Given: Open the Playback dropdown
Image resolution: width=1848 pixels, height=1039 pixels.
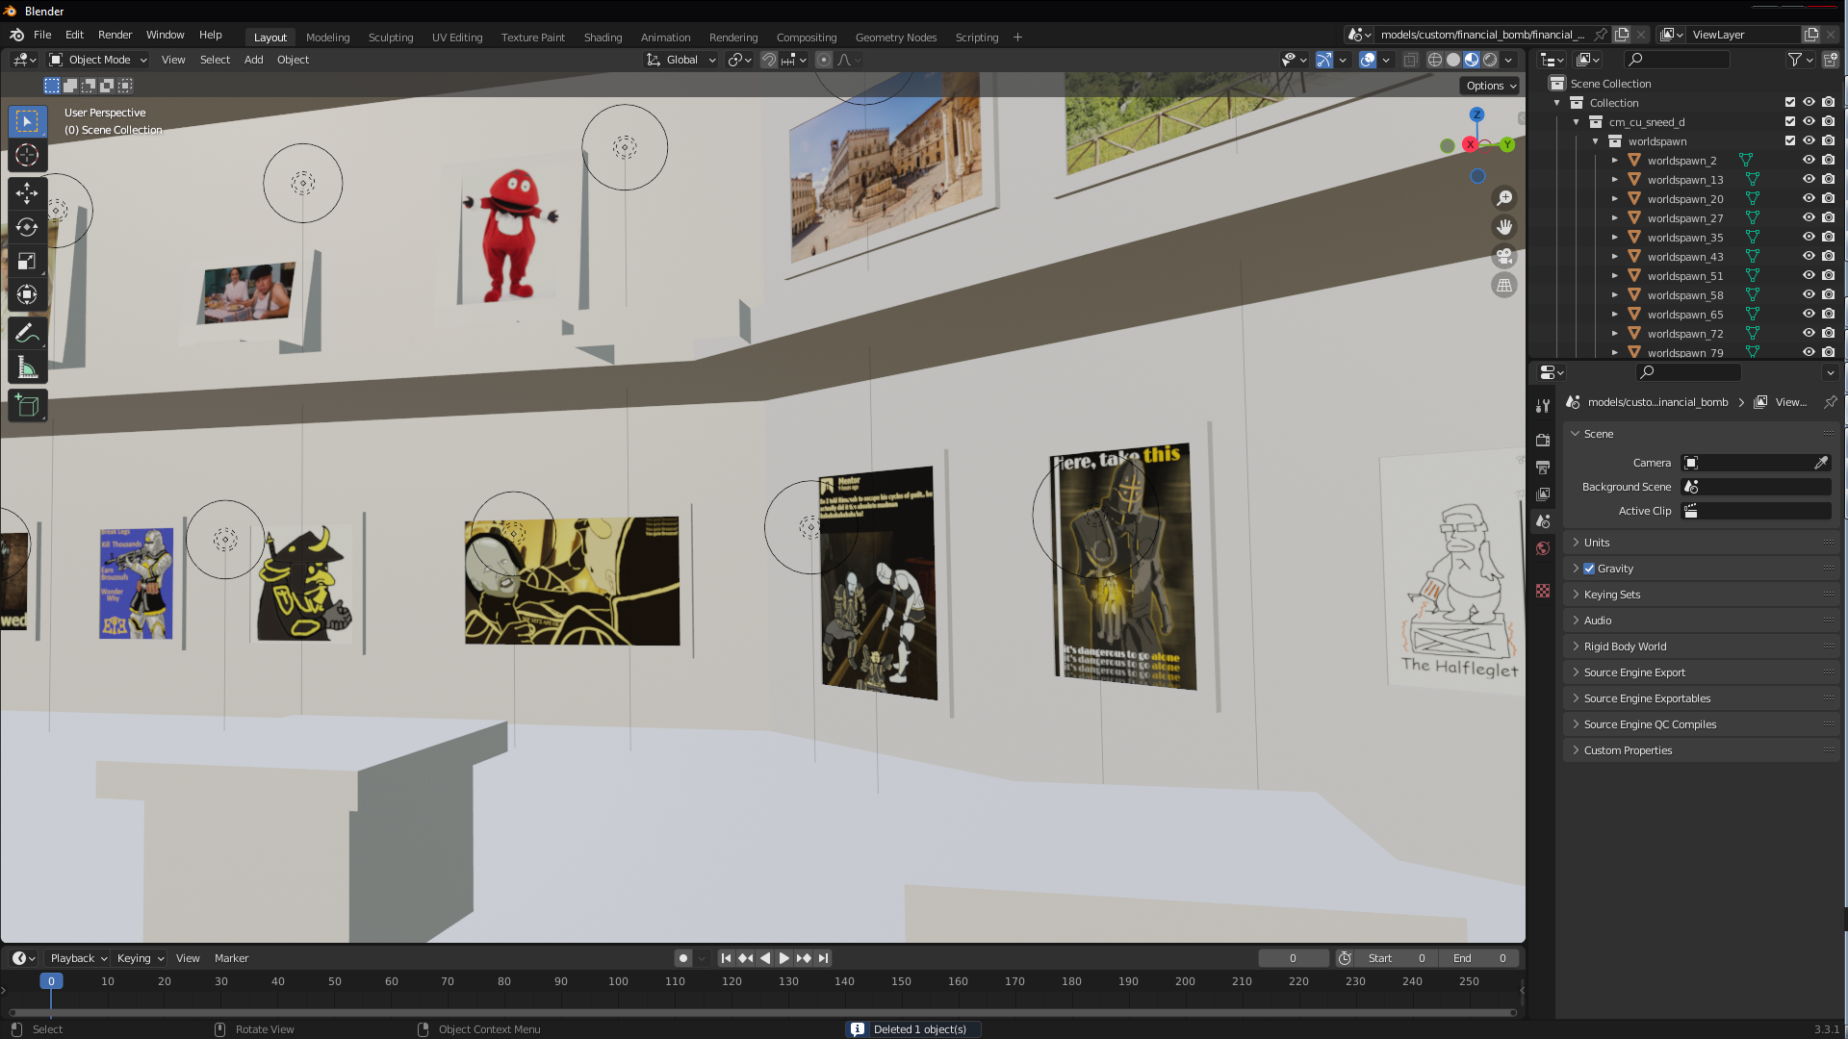Looking at the screenshot, I should click(x=77, y=958).
